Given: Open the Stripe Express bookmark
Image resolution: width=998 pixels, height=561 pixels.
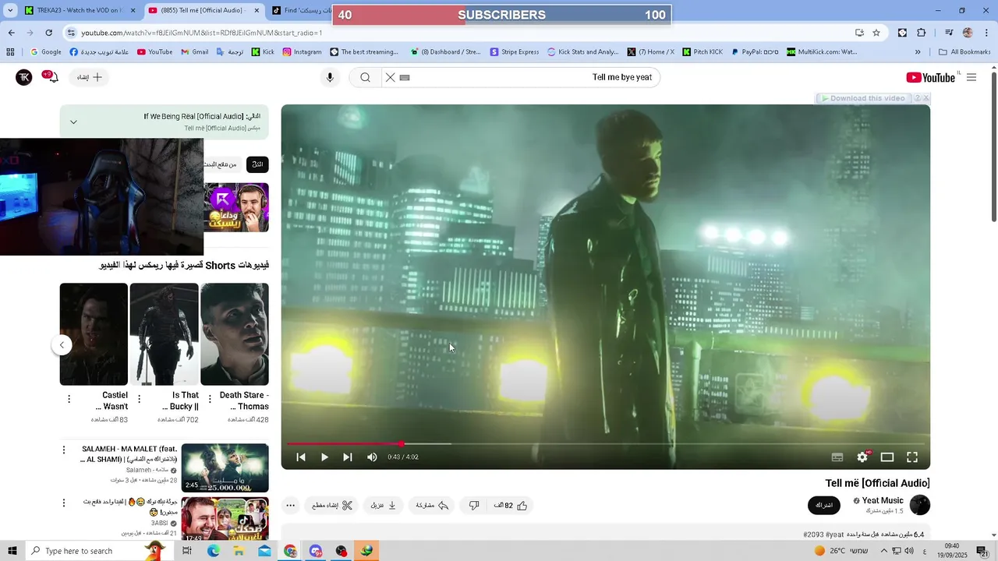Looking at the screenshot, I should pos(515,52).
